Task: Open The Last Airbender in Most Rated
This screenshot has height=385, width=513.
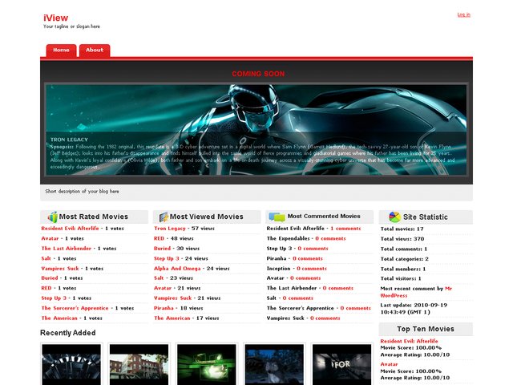Action: click(x=66, y=249)
